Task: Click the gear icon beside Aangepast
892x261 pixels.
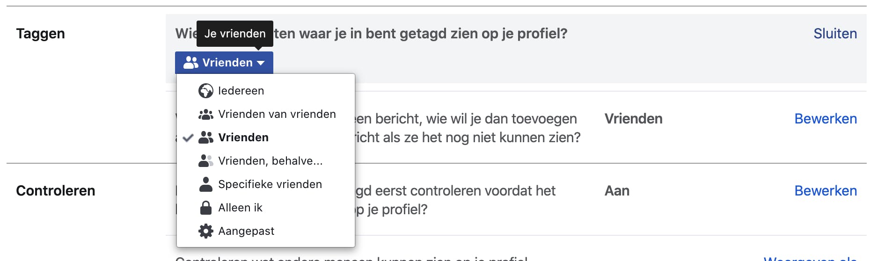Action: [x=205, y=231]
